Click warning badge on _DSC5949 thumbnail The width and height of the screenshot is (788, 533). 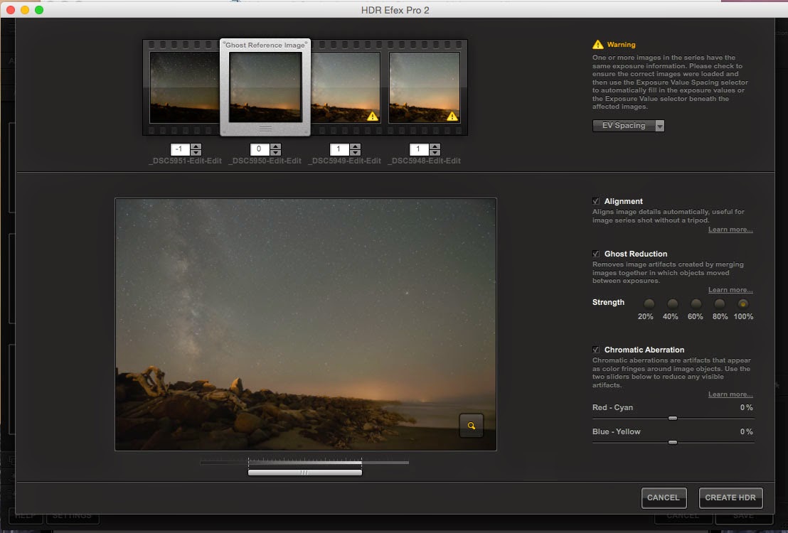click(373, 117)
